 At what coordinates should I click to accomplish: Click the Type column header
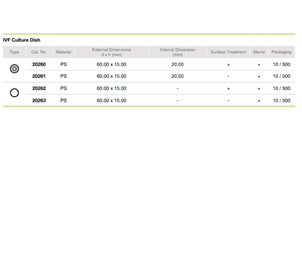[14, 52]
